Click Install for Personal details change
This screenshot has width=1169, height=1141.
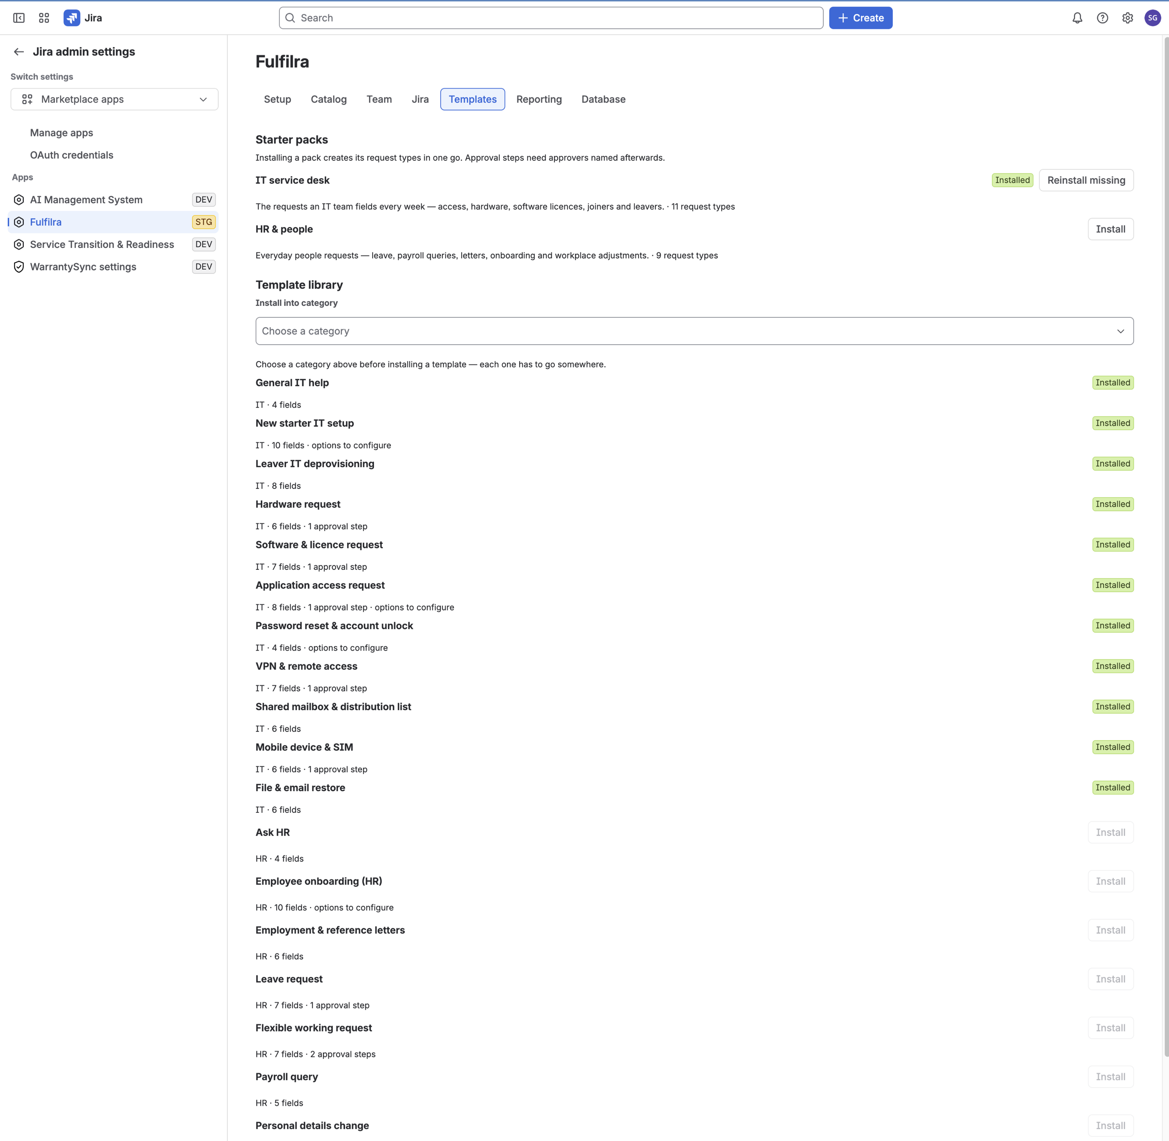1110,1125
